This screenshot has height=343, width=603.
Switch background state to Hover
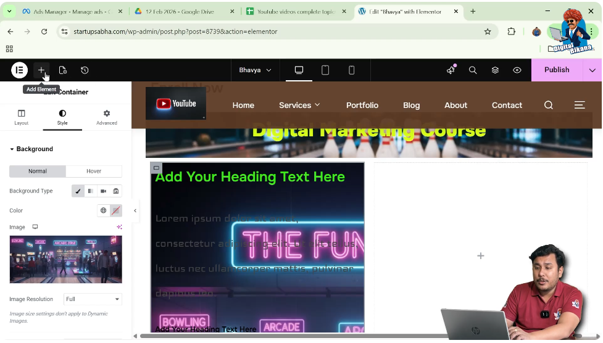click(94, 171)
